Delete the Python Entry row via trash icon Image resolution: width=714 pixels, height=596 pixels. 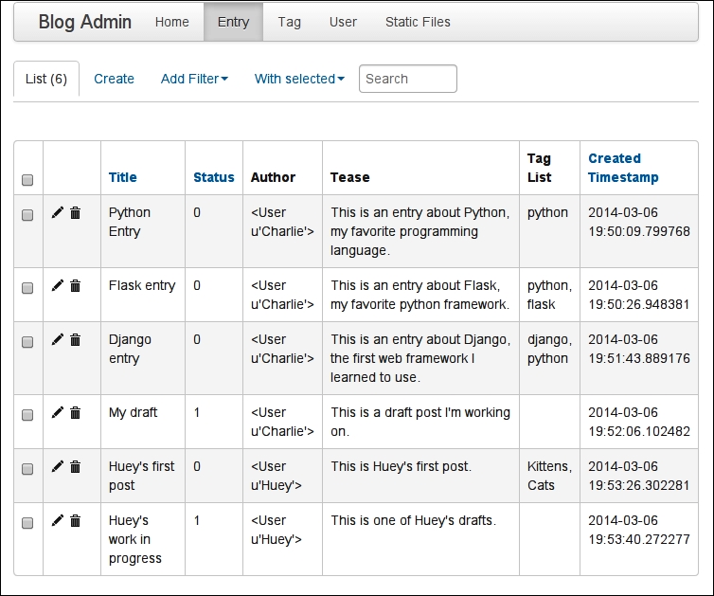pos(75,212)
